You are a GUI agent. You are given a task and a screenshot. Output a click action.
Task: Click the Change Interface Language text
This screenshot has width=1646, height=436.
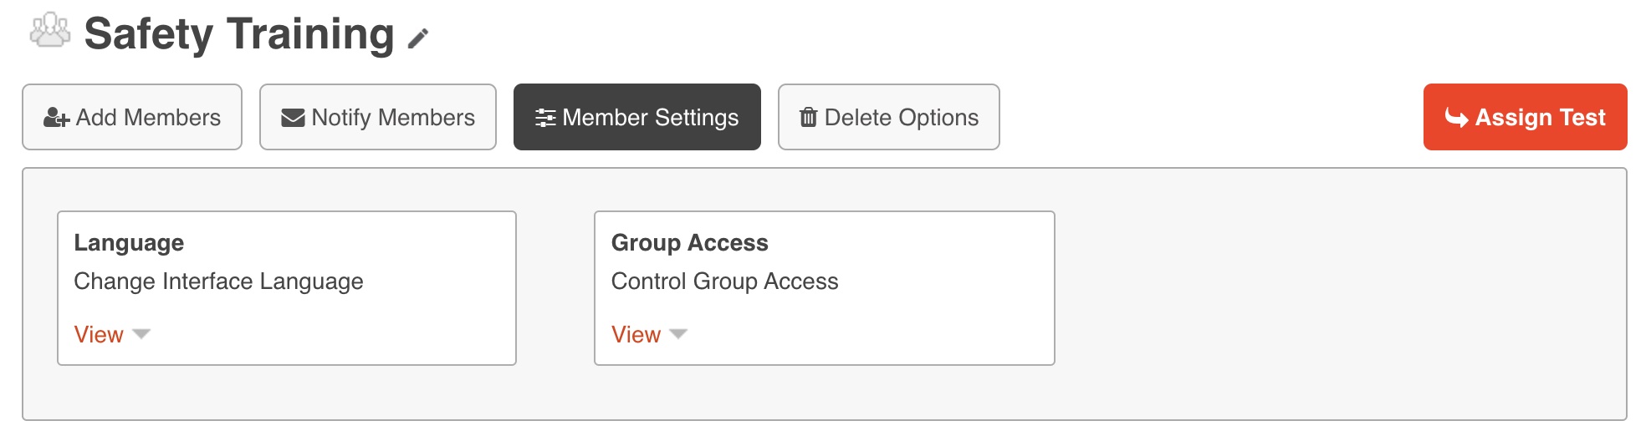click(x=218, y=281)
